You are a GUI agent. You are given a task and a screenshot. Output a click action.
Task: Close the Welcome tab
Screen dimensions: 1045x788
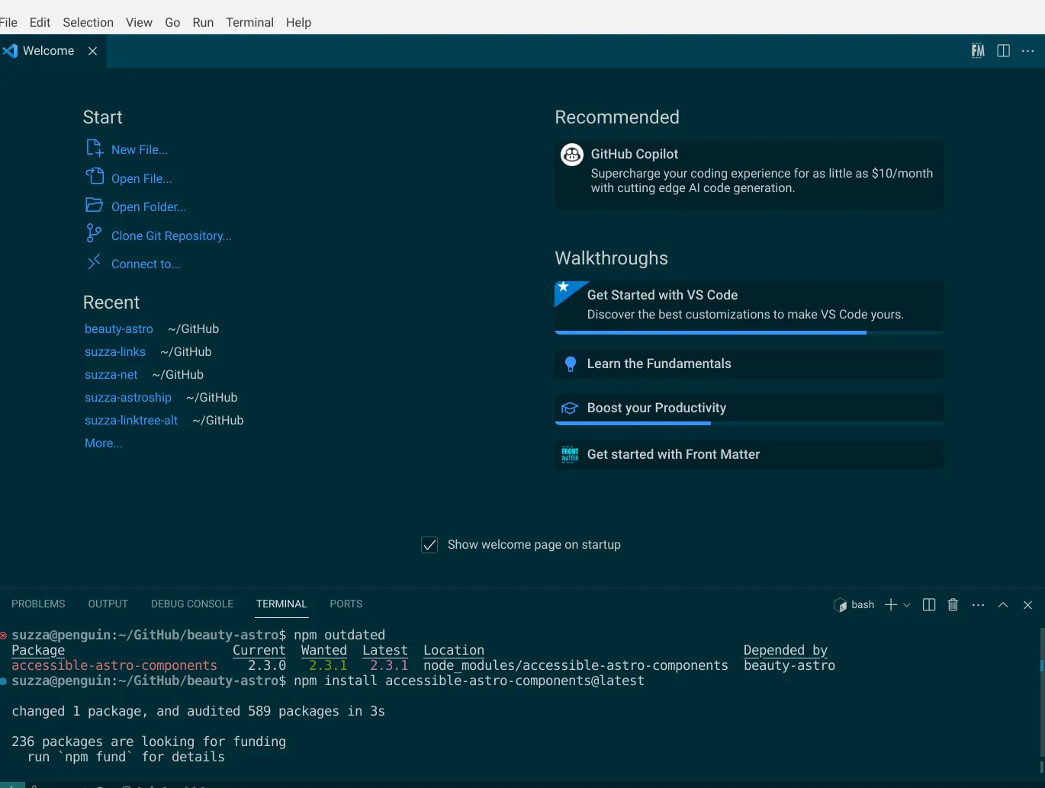tap(92, 51)
